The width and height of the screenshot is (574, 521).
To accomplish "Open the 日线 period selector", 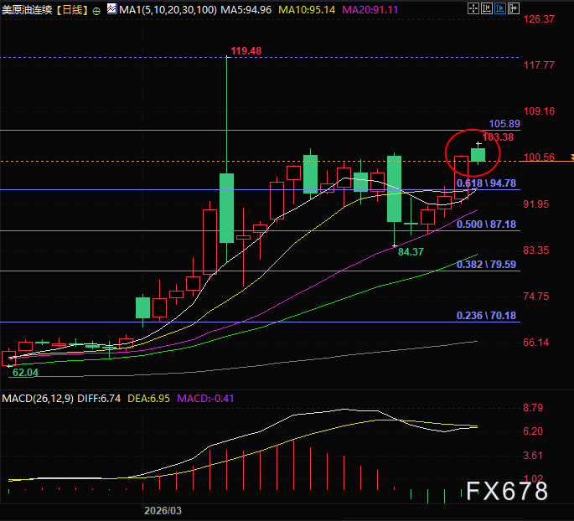I will tap(73, 11).
